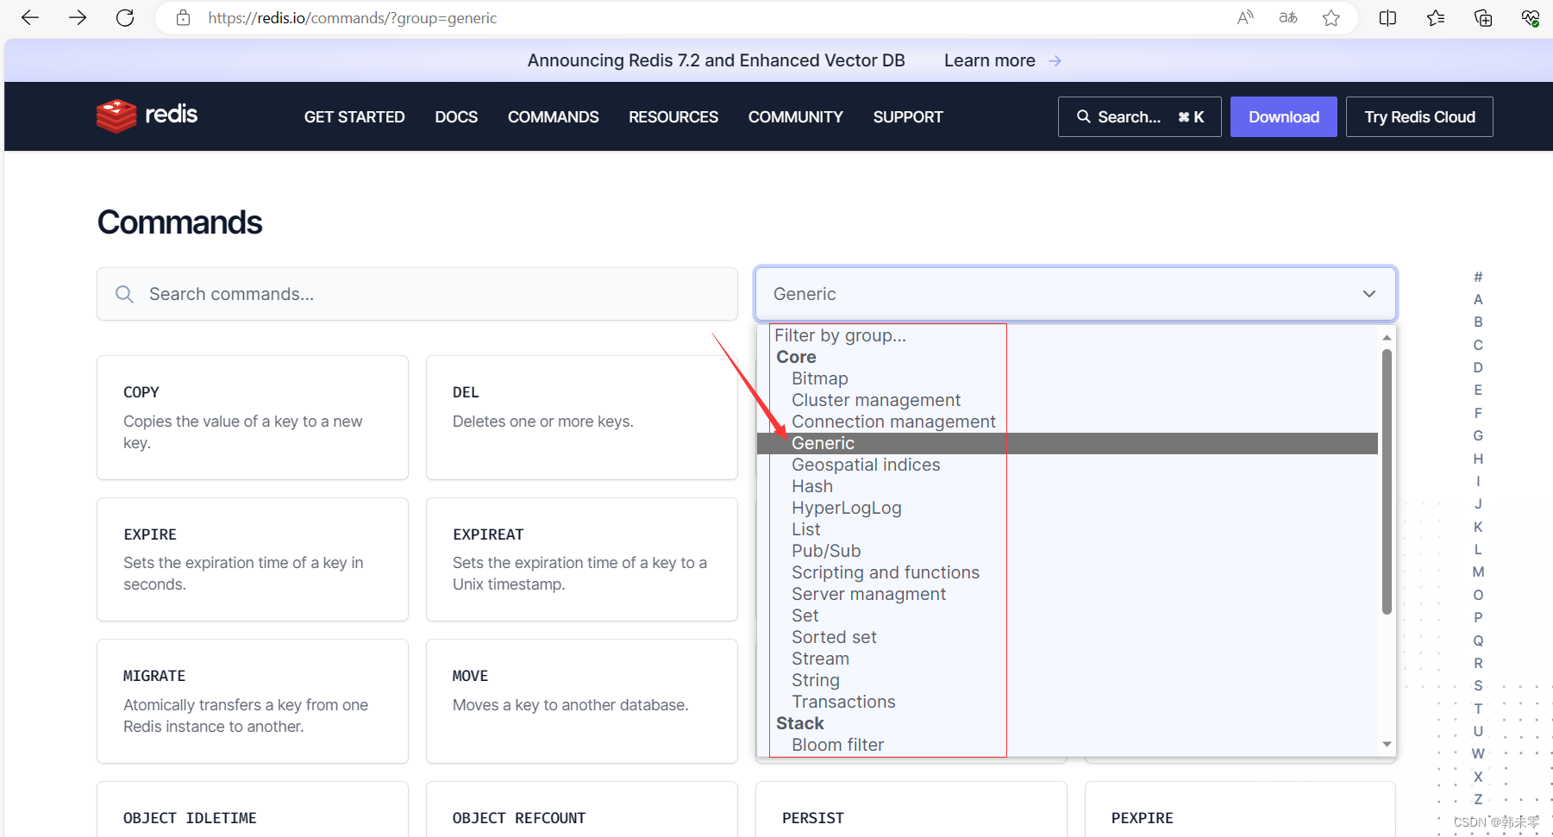Select highlighted Generic option

click(x=1068, y=443)
